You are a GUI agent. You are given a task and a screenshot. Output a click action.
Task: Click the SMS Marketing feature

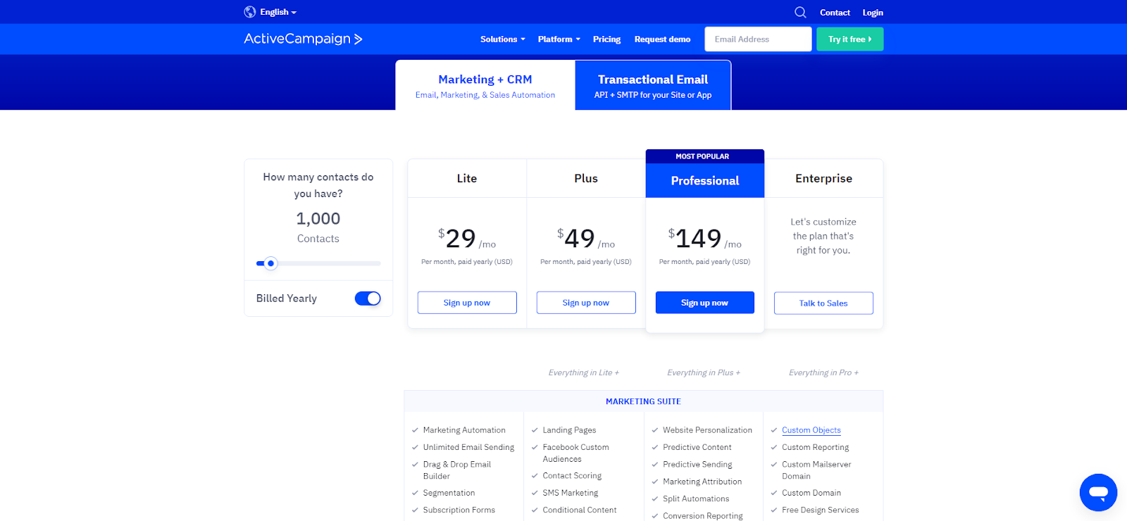(571, 493)
